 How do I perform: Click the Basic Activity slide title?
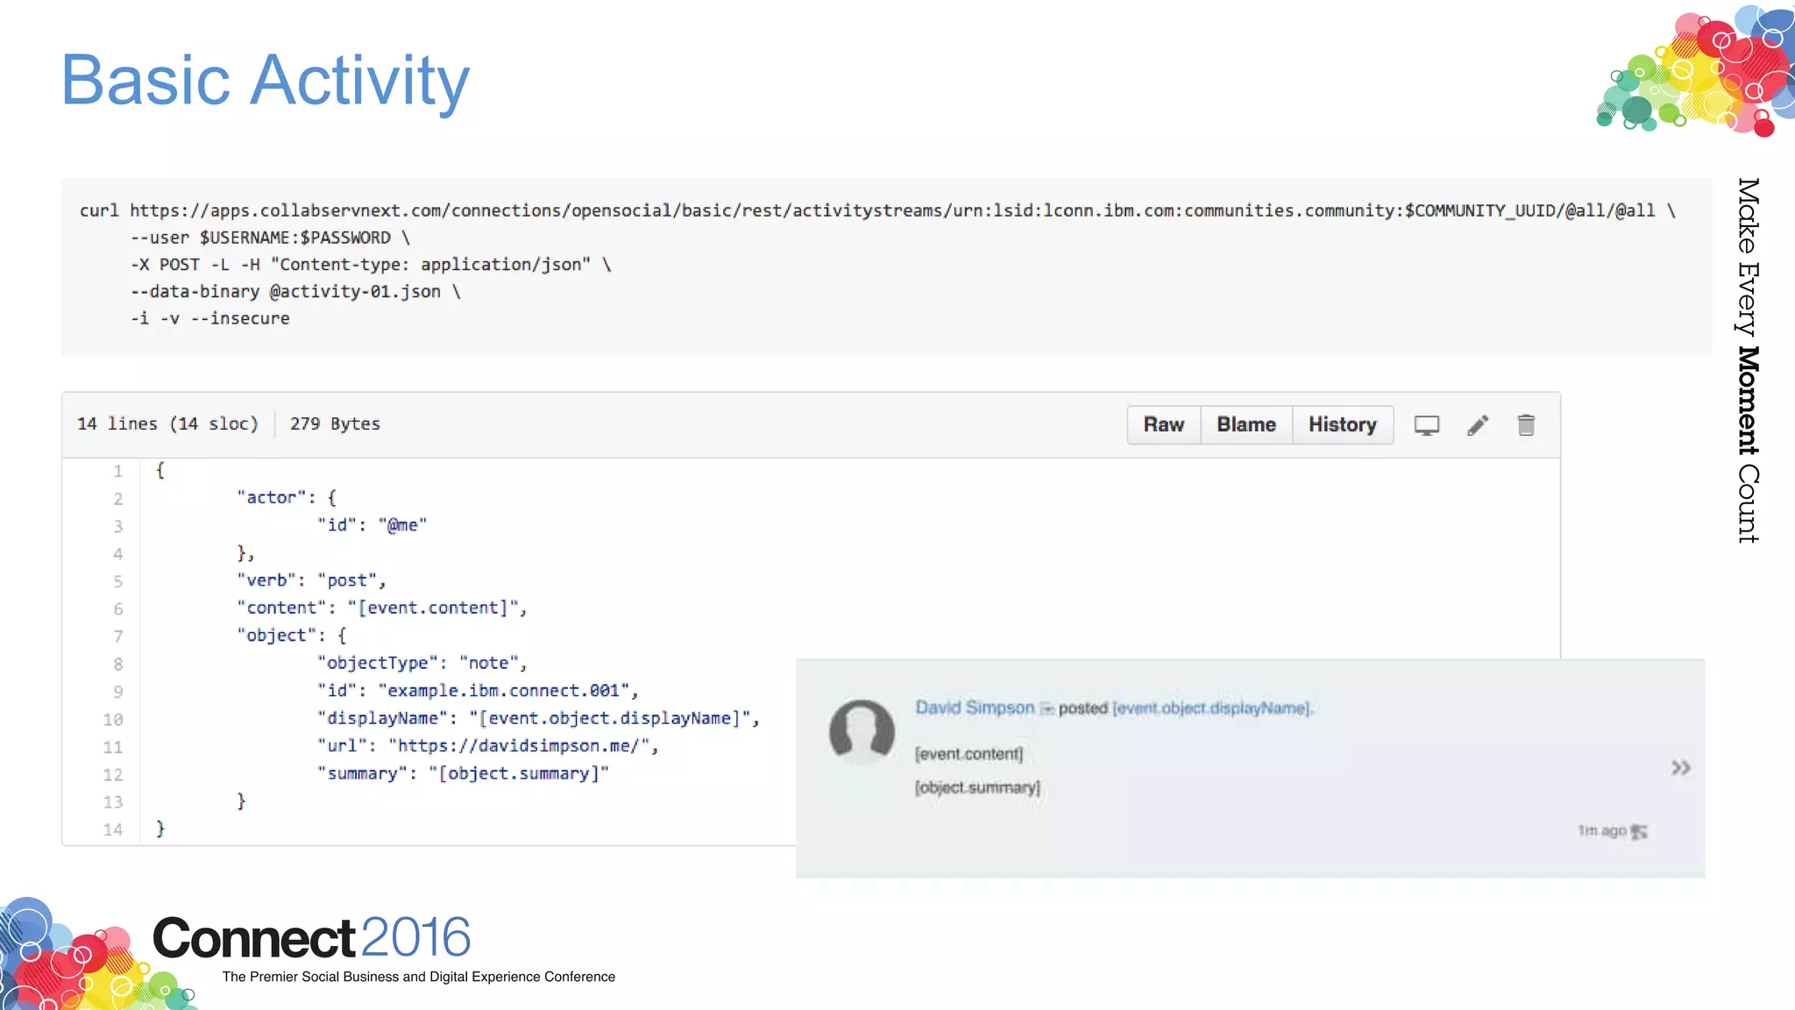pos(266,81)
